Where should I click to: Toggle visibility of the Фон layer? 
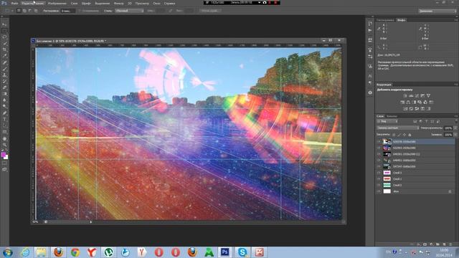coord(379,191)
